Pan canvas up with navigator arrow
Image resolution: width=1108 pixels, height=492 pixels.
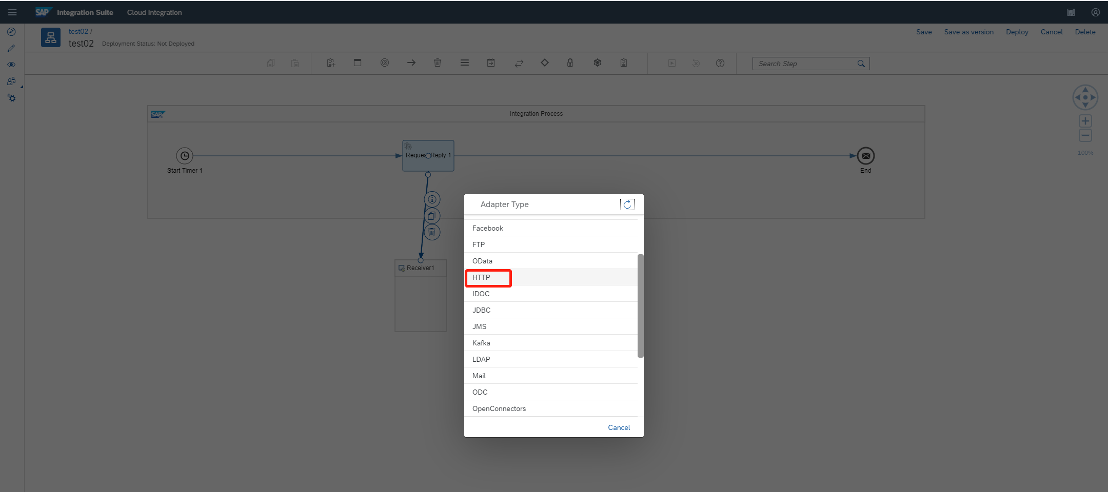tap(1085, 90)
